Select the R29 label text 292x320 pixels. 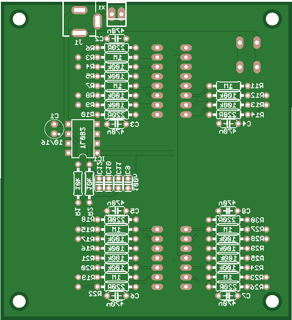(x=257, y=248)
